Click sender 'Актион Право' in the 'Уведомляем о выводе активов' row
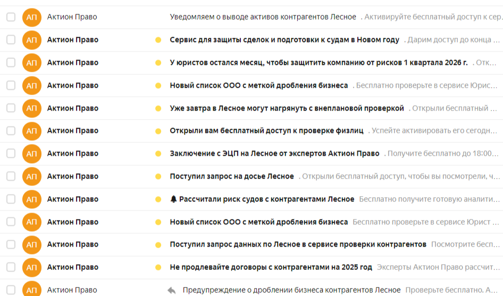This screenshot has height=296, width=503. click(x=72, y=17)
